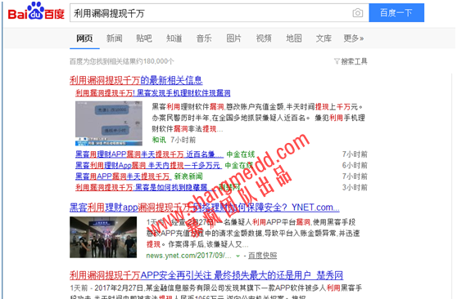Open 利用漏洞提现千万的最新相关信息 heading link
This screenshot has height=299, width=457.
tap(136, 80)
